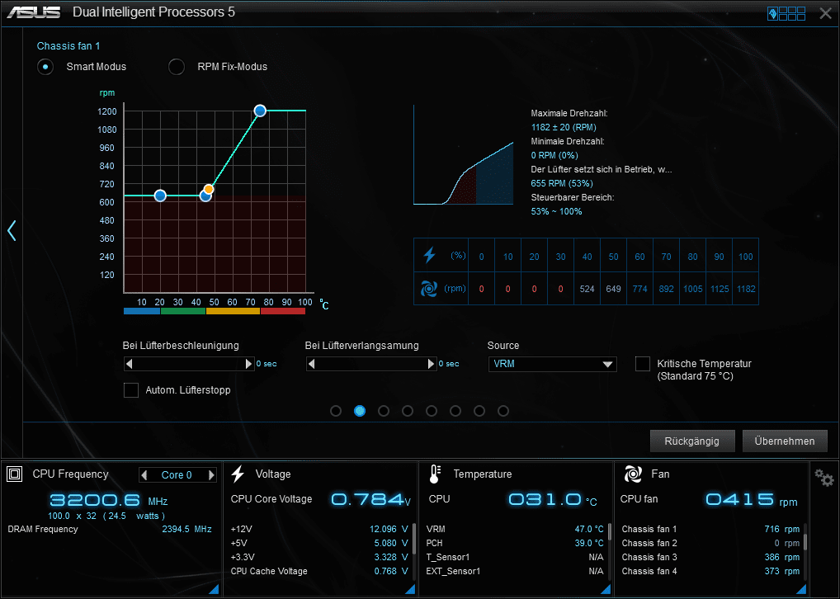This screenshot has width=840, height=599.
Task: Click the DRAM Frequency row
Action: coord(110,530)
